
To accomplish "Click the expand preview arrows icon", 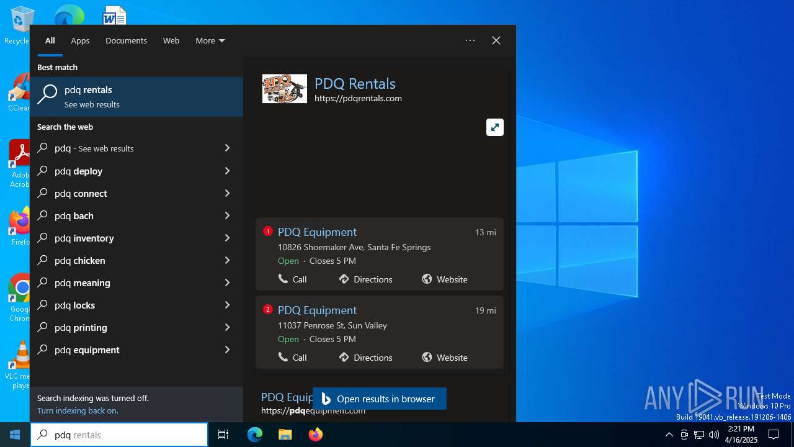I will (495, 127).
